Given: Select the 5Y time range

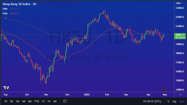Looking at the screenshot, I should click(x=49, y=101).
